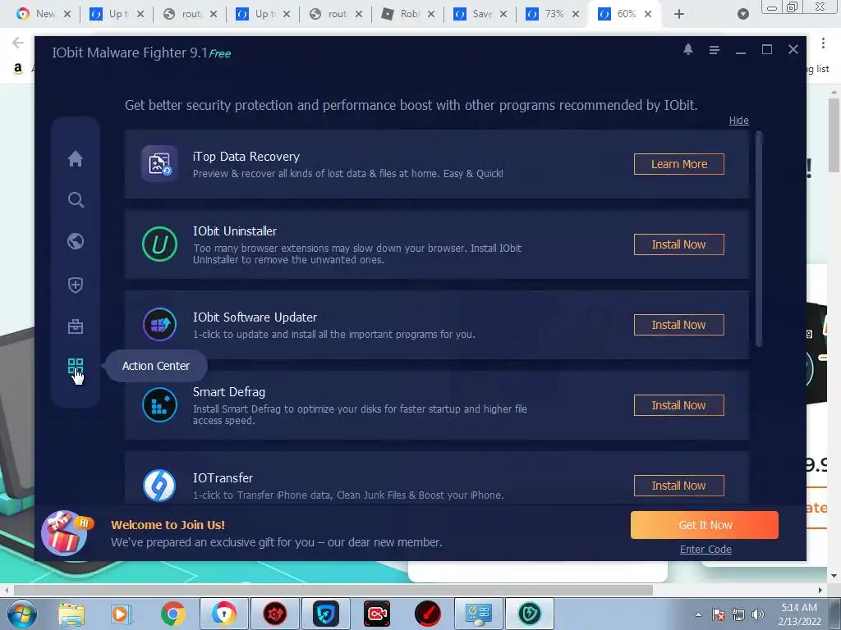Click the IOTransfer product icon
This screenshot has width=841, height=630.
tap(159, 486)
